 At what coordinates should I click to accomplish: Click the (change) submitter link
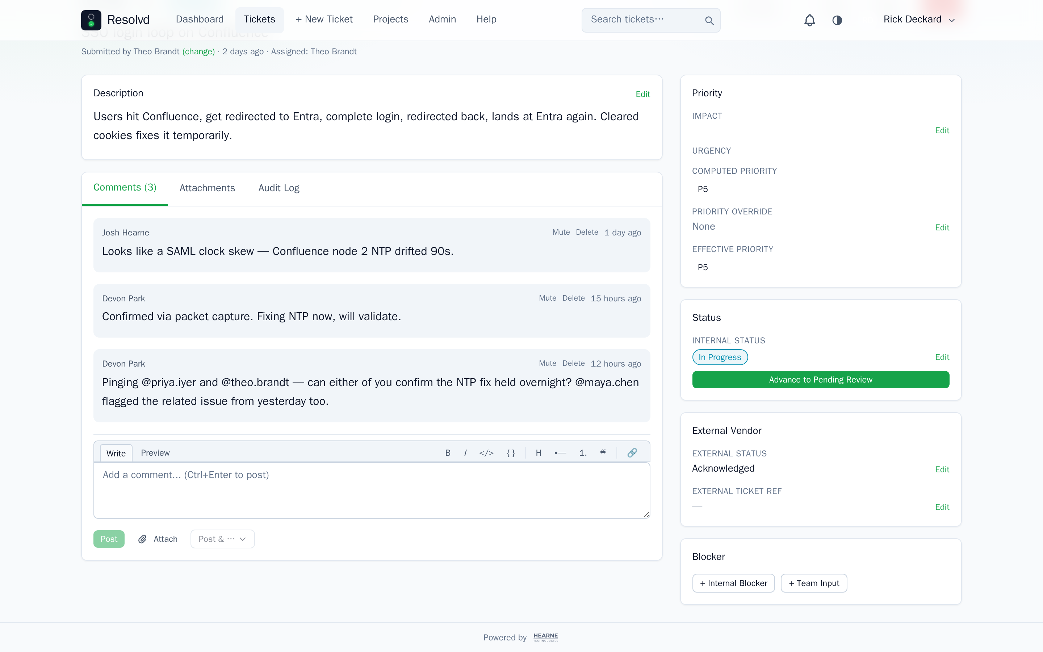[x=199, y=52]
